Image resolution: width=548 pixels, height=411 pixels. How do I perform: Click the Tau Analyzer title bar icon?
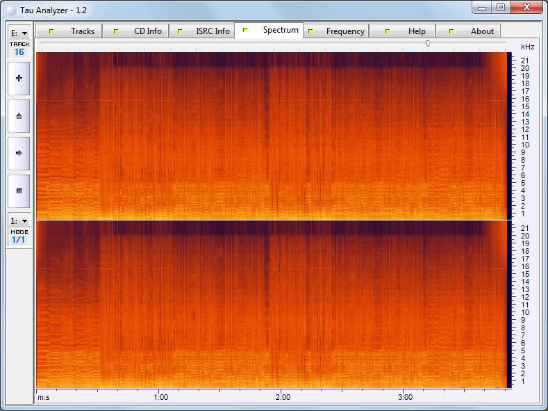pos(11,11)
